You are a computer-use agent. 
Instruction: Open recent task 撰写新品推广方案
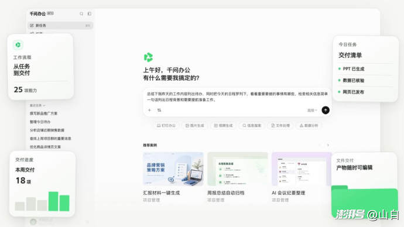[x=43, y=113]
